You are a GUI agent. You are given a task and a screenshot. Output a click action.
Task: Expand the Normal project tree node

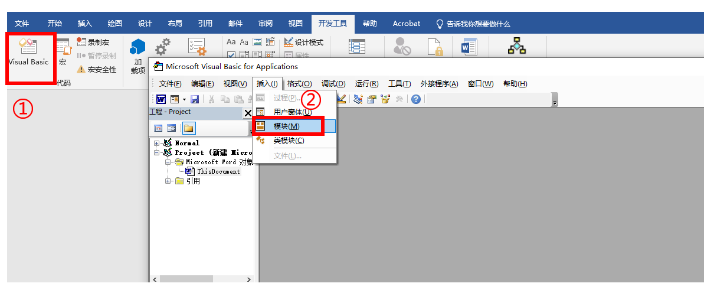click(157, 143)
